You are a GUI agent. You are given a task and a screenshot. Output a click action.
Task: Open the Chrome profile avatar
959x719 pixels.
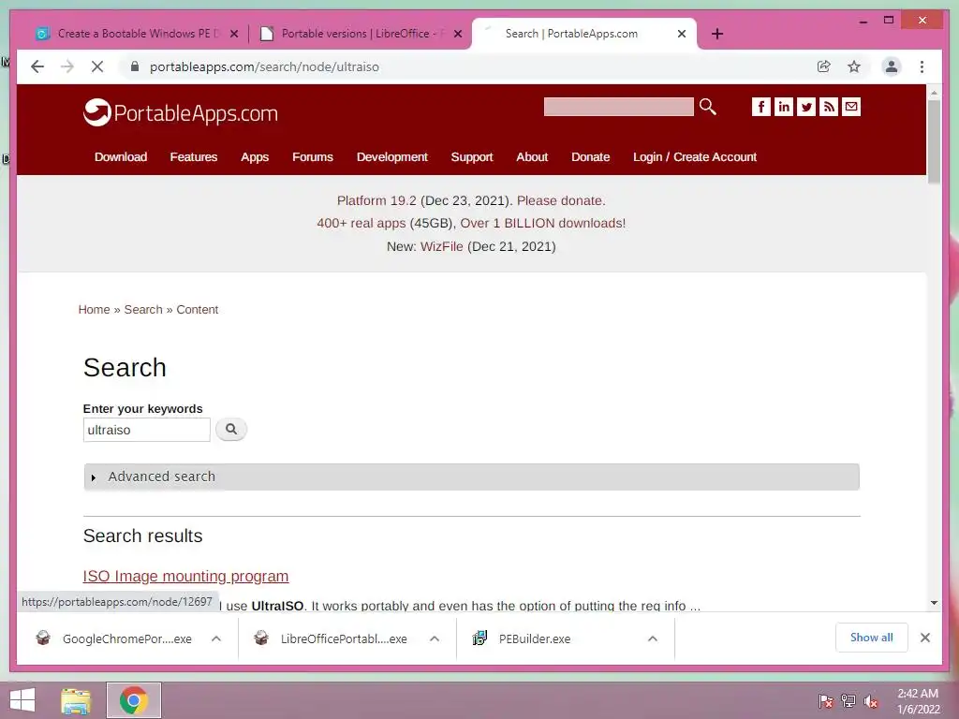click(x=892, y=66)
